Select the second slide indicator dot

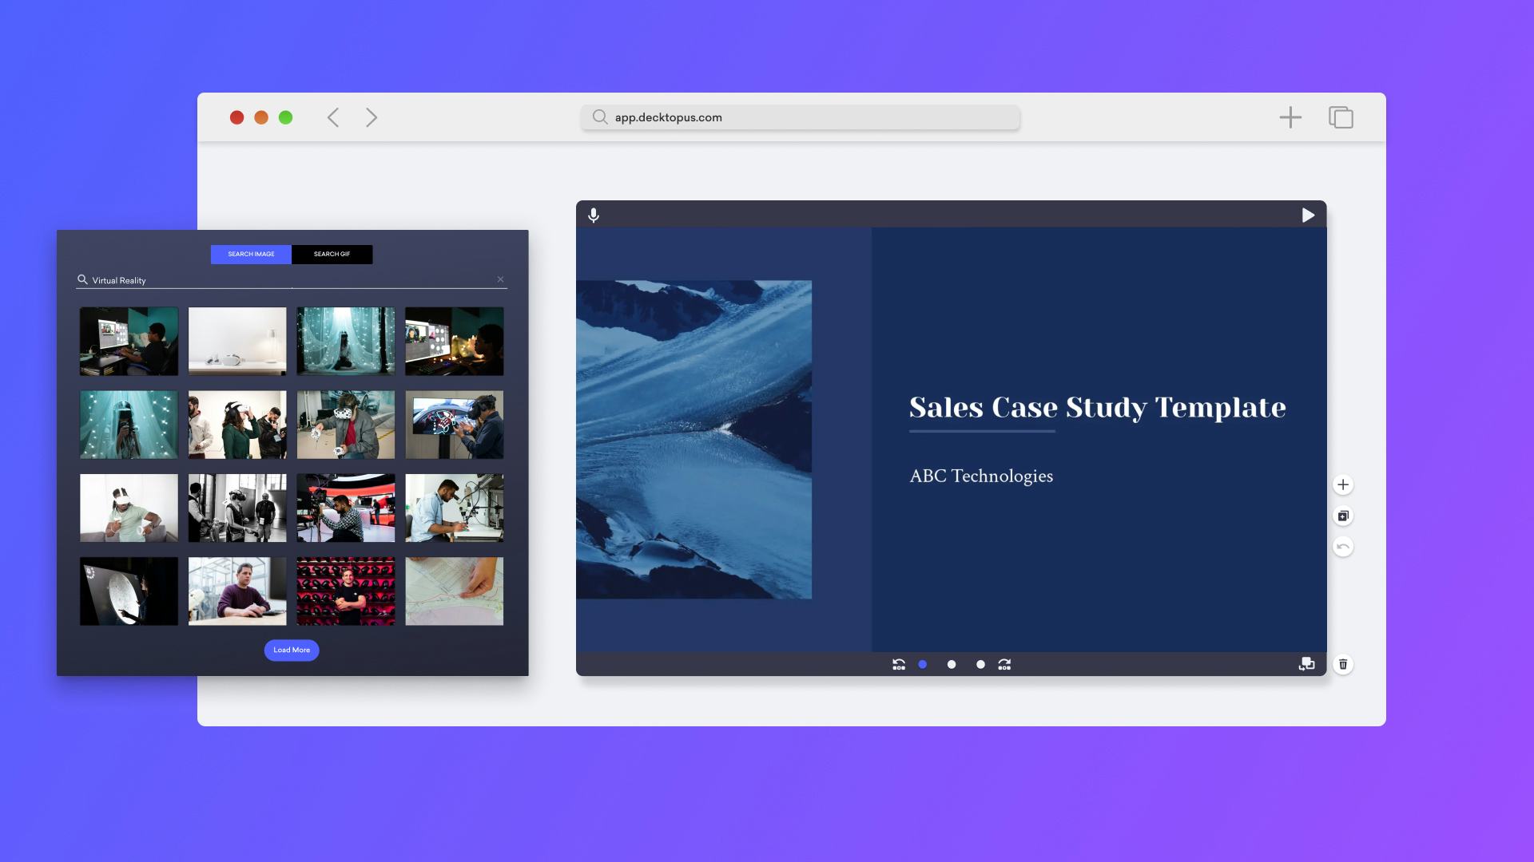922,663
